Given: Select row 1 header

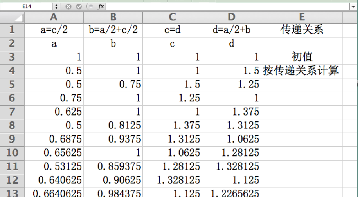Looking at the screenshot, I should pos(12,30).
